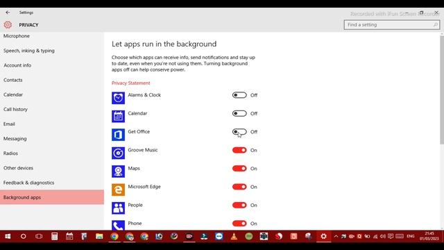Open Task View on taskbar
This screenshot has width=444, height=250.
click(39, 236)
